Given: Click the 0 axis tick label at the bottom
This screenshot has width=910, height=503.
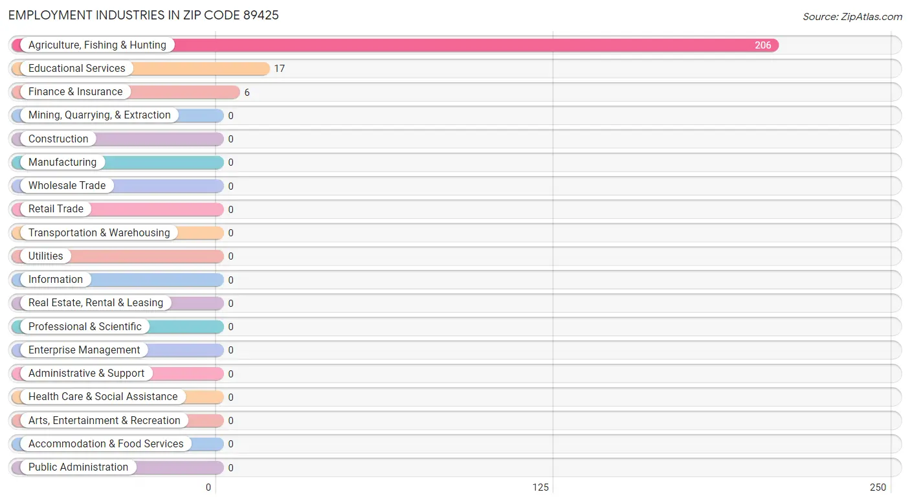Looking at the screenshot, I should coord(208,487).
